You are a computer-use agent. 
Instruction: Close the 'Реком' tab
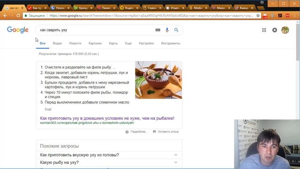[x=68, y=8]
